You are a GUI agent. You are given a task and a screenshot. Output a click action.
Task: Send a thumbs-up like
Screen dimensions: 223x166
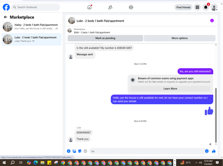pos(214,151)
